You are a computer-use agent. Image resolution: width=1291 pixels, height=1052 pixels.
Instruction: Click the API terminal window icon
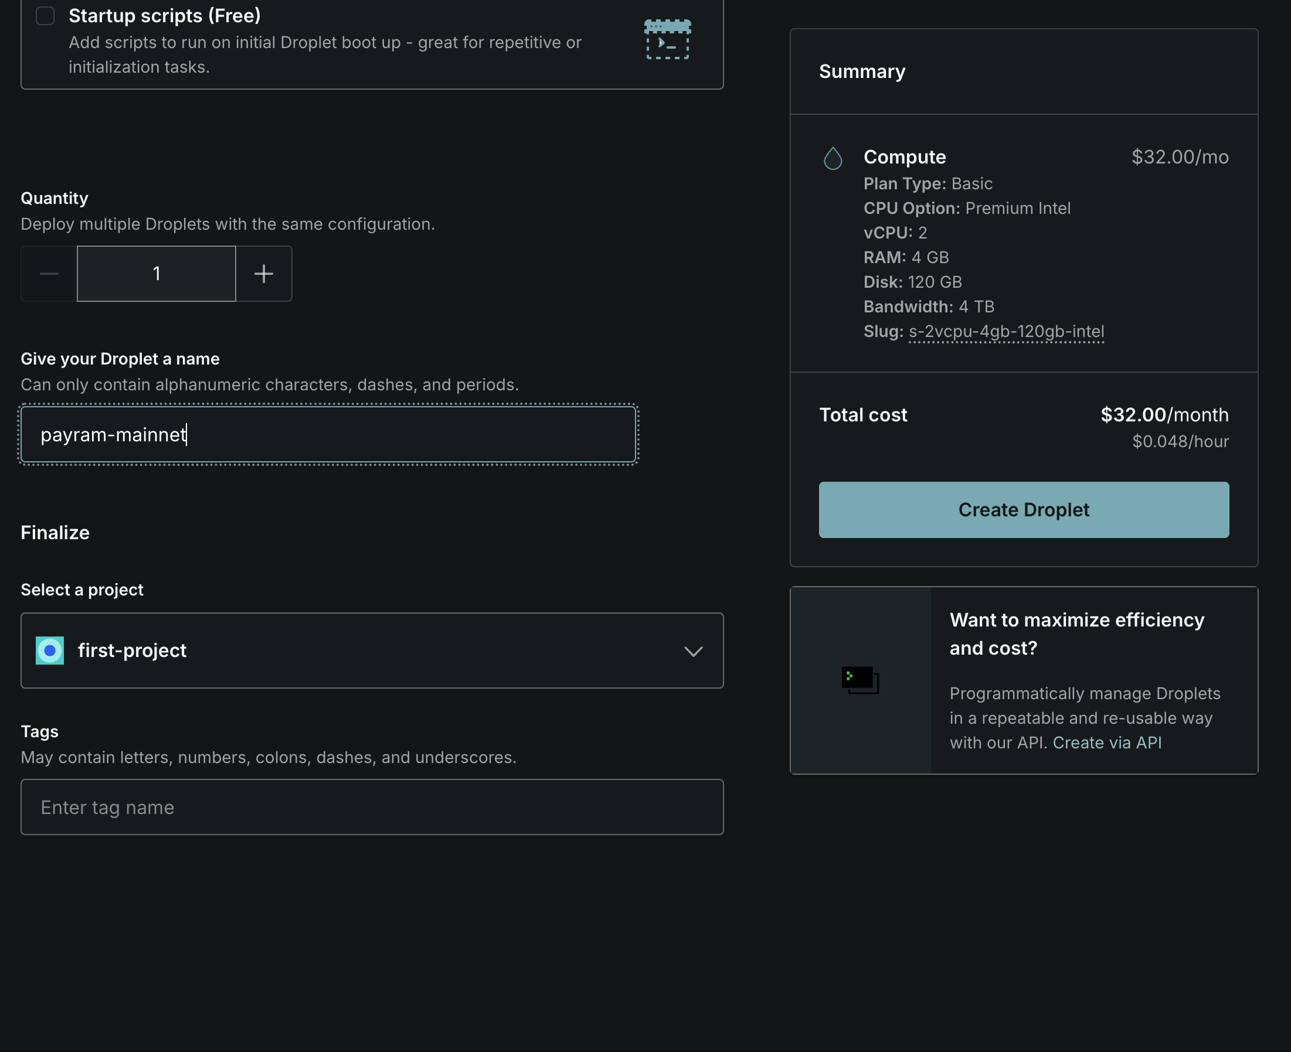tap(860, 680)
